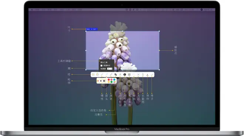Open the hotkey selector in arrow tool popup
244x136 pixels.
pyautogui.click(x=110, y=68)
